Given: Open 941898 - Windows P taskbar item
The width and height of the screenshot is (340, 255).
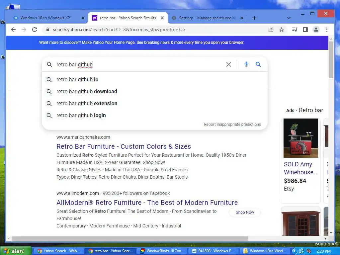Looking at the screenshot, I should (213, 251).
